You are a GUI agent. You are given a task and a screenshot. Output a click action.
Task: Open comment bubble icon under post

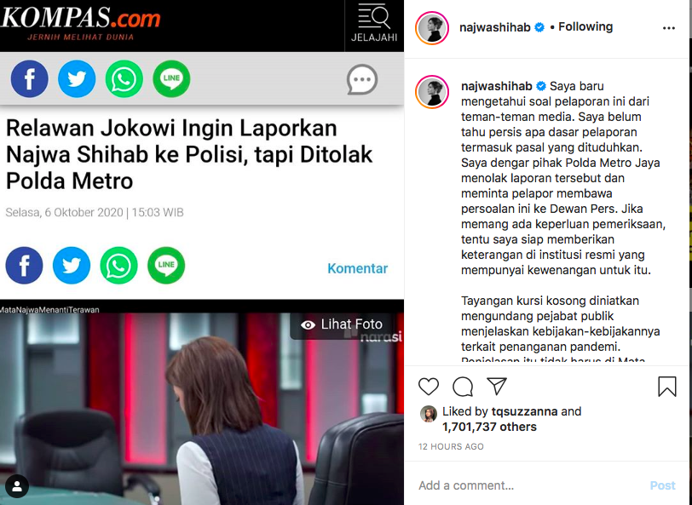pyautogui.click(x=463, y=387)
